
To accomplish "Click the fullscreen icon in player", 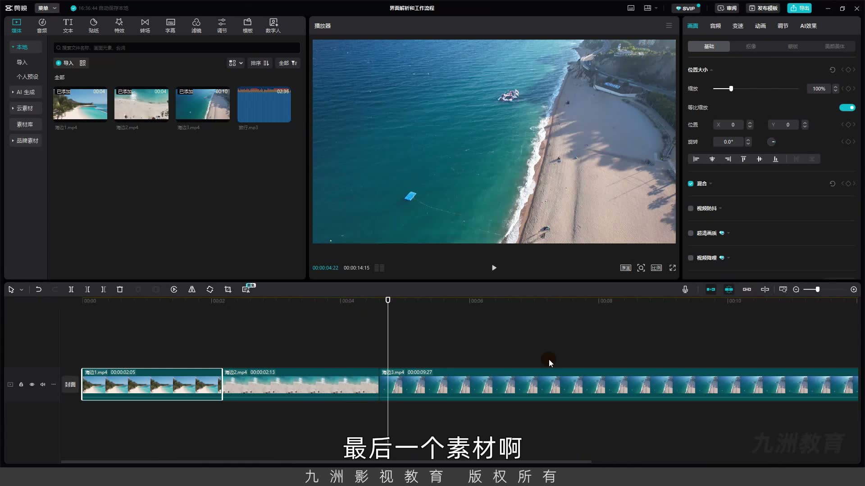I will click(673, 268).
